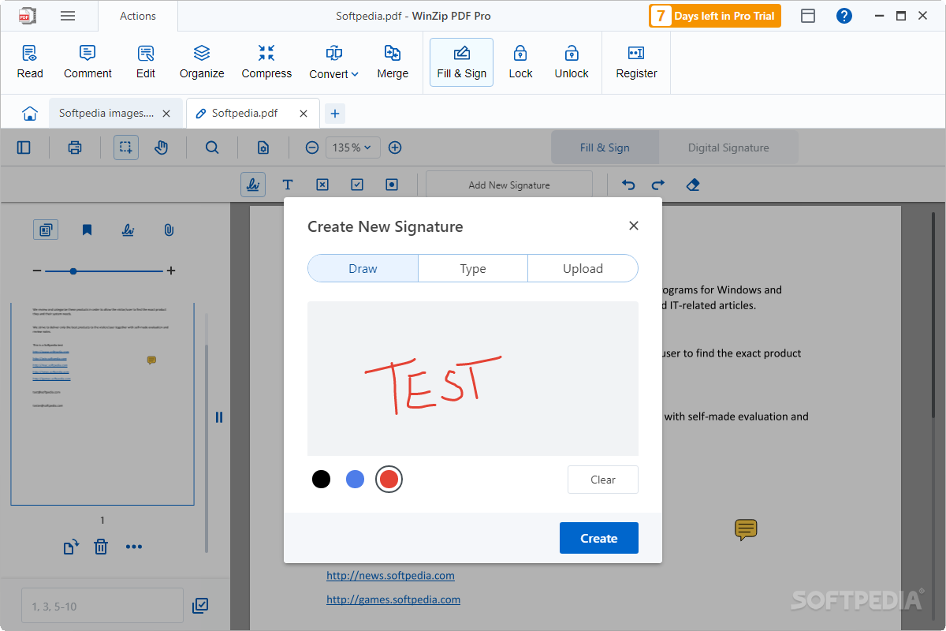Open the Read tool
Viewport: 946px width, 631px height.
point(30,62)
